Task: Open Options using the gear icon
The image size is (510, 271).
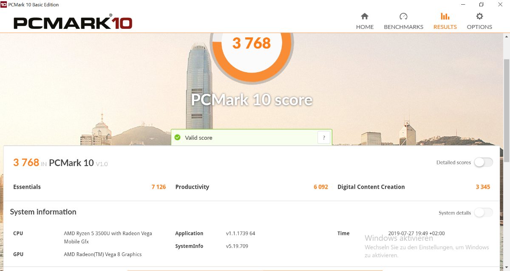Action: [x=479, y=17]
